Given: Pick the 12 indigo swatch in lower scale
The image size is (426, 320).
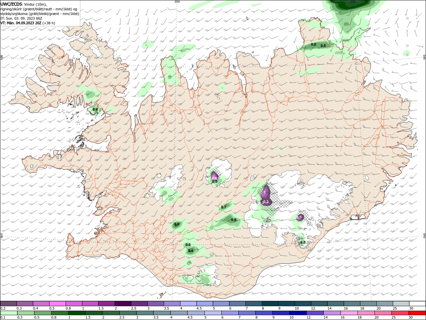Looking at the screenshot, I should point(315,313).
